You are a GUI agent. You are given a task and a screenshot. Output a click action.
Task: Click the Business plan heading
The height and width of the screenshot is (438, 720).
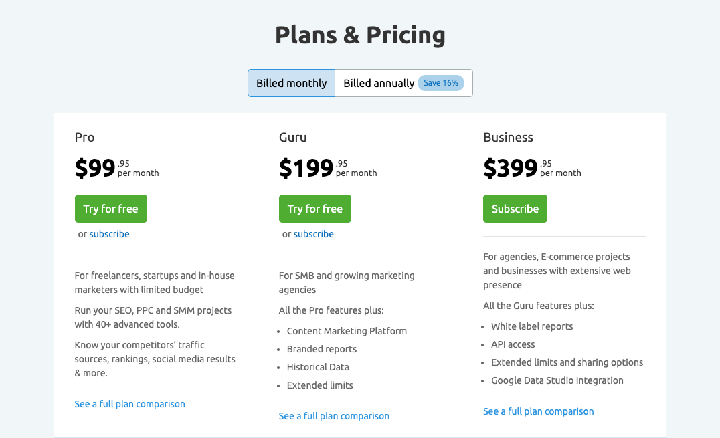coord(508,137)
